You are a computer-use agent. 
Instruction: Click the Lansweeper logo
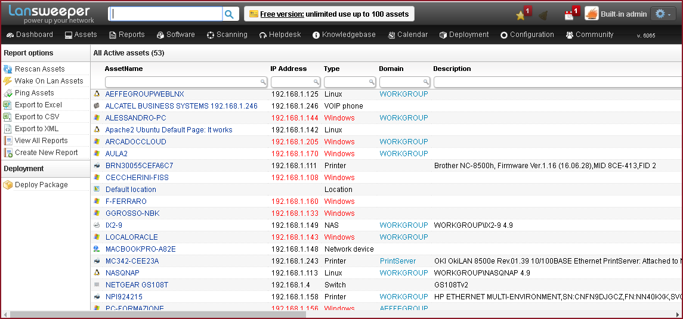tap(51, 14)
